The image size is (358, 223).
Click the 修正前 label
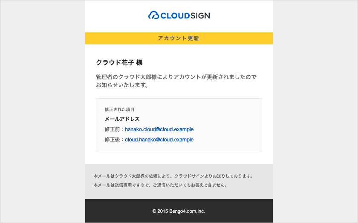[112, 129]
